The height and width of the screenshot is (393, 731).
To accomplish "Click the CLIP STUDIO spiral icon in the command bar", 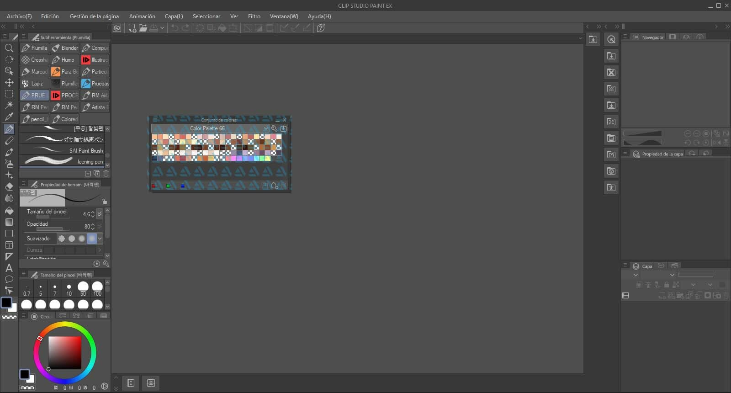I will coord(117,28).
